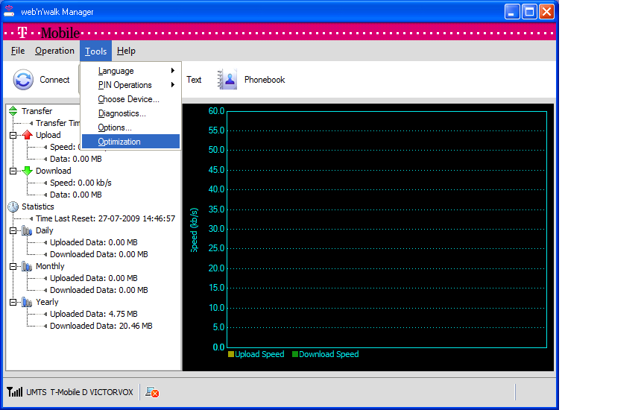The width and height of the screenshot is (644, 410).
Task: Minimize the web'n'walk Manager window
Action: pyautogui.click(x=512, y=11)
